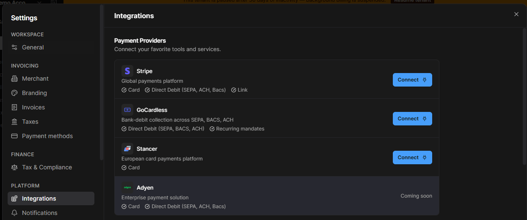
Task: Click GoCardless Recurring mandates tag
Action: pyautogui.click(x=237, y=129)
